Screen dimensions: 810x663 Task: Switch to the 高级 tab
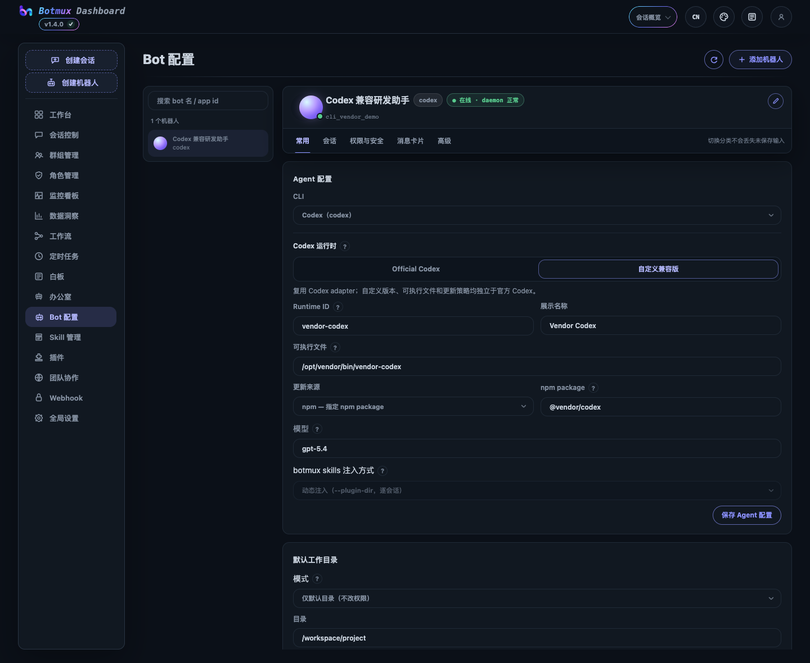444,141
